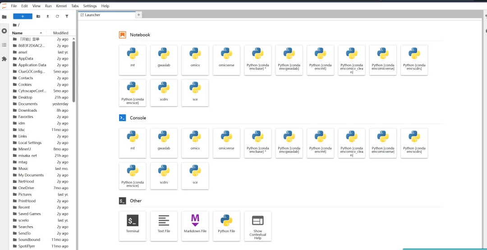Click Show Contextual Help

258,226
